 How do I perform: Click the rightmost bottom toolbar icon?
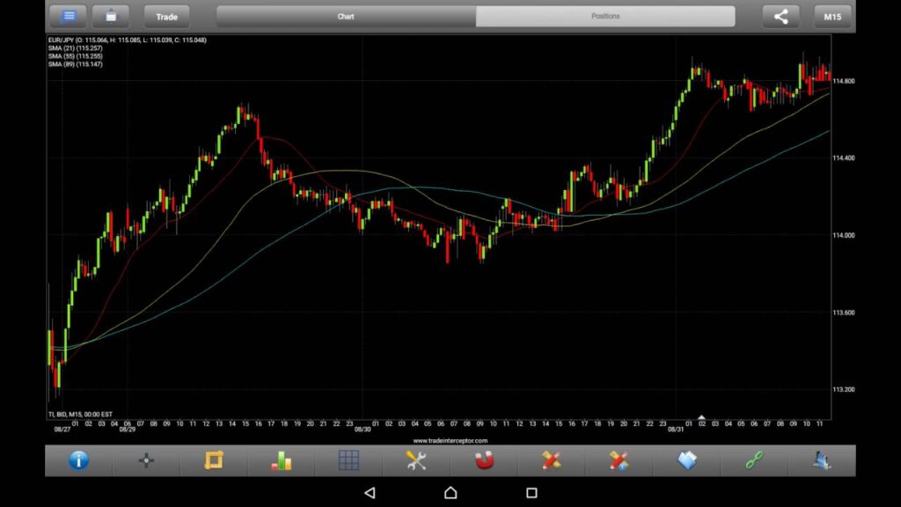coord(822,460)
